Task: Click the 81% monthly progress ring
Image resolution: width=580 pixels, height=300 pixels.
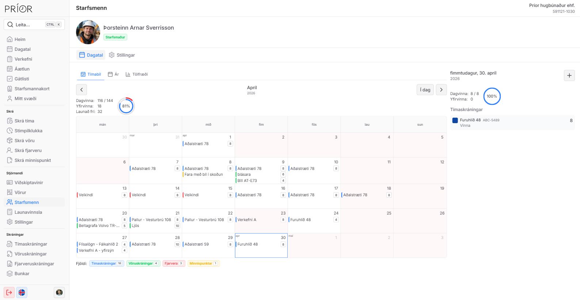Action: tap(126, 106)
